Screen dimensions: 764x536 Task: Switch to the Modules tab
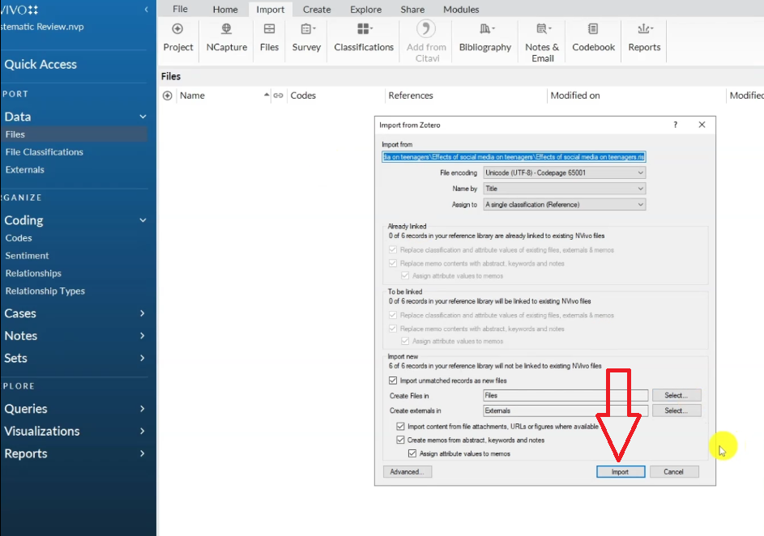point(461,9)
